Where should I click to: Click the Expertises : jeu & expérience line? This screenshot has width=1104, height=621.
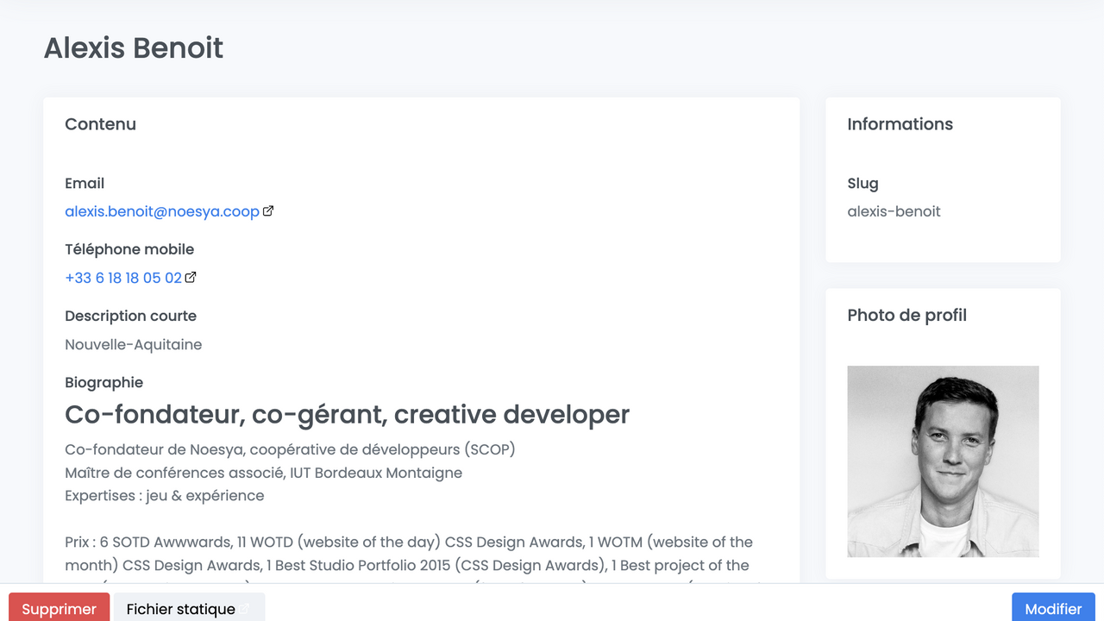click(165, 496)
